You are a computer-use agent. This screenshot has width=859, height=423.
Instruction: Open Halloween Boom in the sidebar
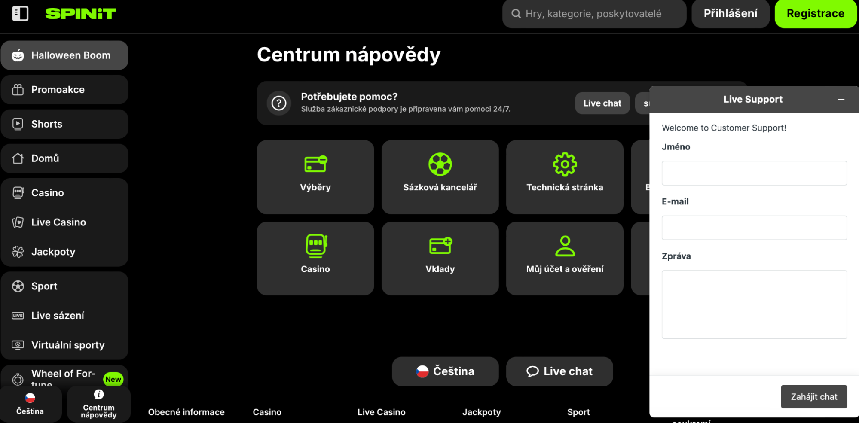pyautogui.click(x=64, y=55)
